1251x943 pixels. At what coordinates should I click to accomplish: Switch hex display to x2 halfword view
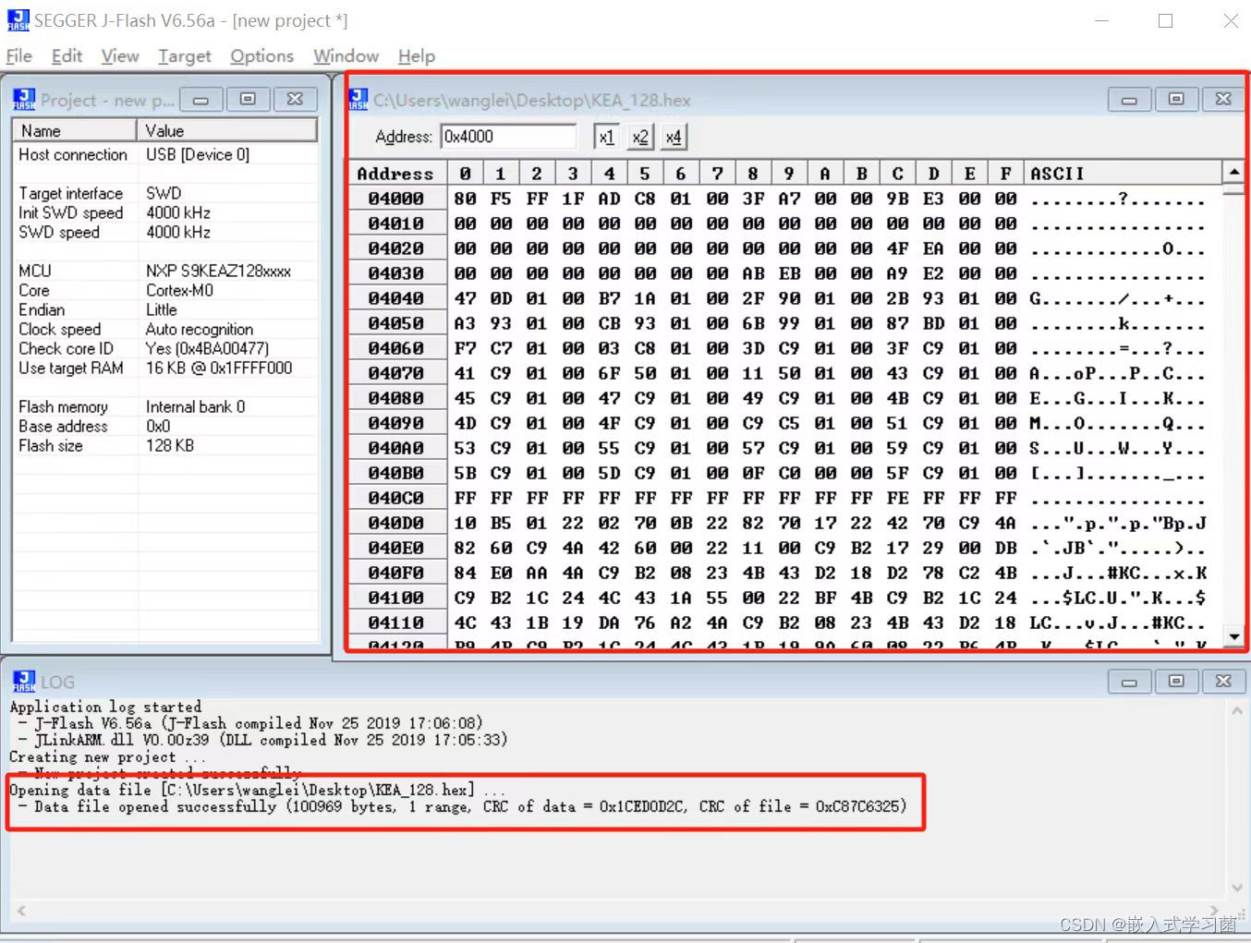(640, 136)
